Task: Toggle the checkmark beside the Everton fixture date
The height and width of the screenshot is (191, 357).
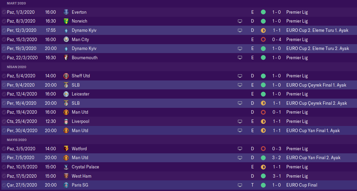Action: (4, 12)
